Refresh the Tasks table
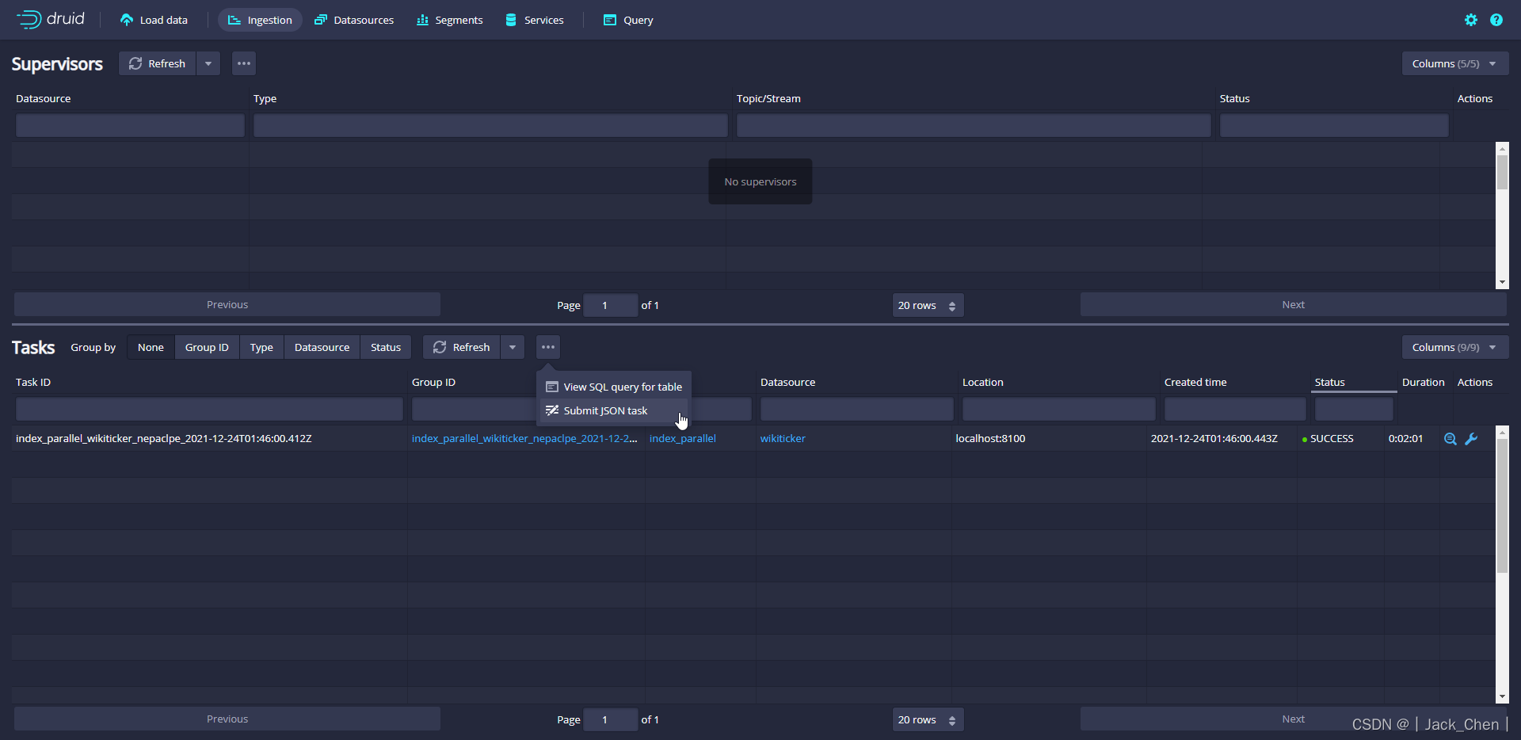The width and height of the screenshot is (1521, 740). (462, 347)
